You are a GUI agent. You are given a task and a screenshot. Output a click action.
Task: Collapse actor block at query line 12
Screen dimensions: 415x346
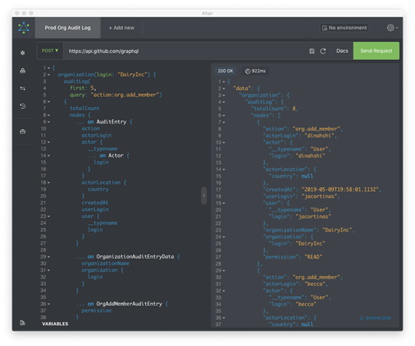[x=48, y=142]
